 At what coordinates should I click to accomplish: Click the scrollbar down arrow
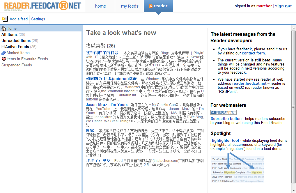(x=294, y=191)
